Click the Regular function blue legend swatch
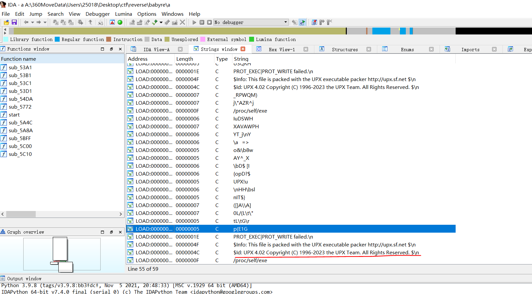 click(57, 39)
